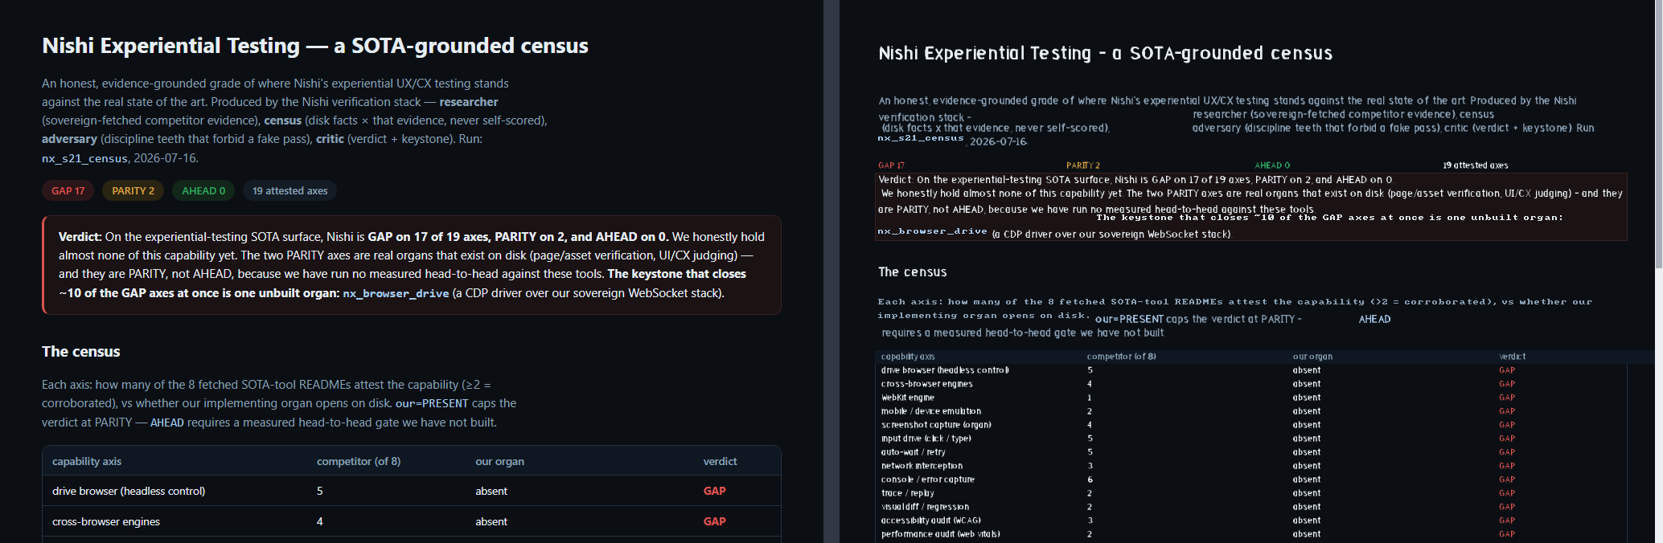Viewport: 1663px width, 543px height.
Task: Select the yellow PARITY 2 pill badge
Action: pos(133,190)
